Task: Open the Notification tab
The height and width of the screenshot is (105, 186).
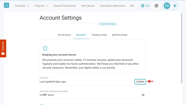Action: click(x=119, y=35)
